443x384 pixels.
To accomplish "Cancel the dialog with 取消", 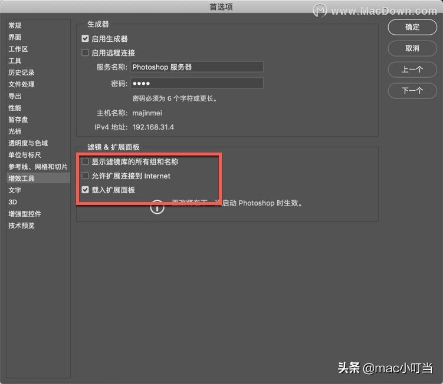I will [412, 48].
